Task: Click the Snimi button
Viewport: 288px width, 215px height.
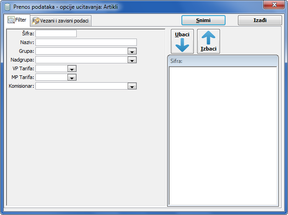Action: click(203, 20)
